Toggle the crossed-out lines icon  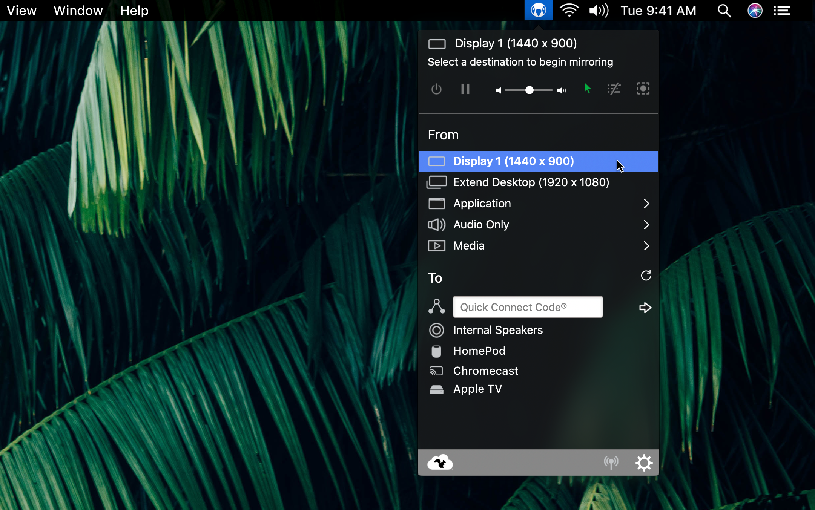pyautogui.click(x=614, y=89)
